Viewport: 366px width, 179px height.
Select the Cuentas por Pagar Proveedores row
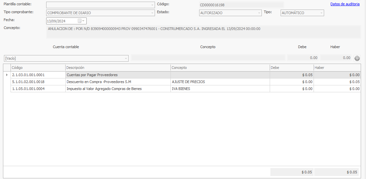117,75
